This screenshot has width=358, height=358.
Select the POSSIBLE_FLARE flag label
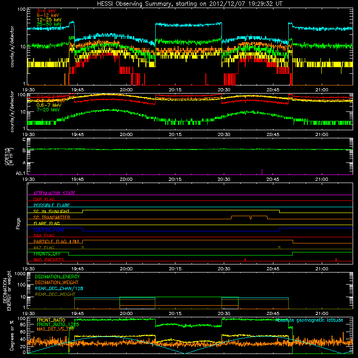tap(51, 205)
